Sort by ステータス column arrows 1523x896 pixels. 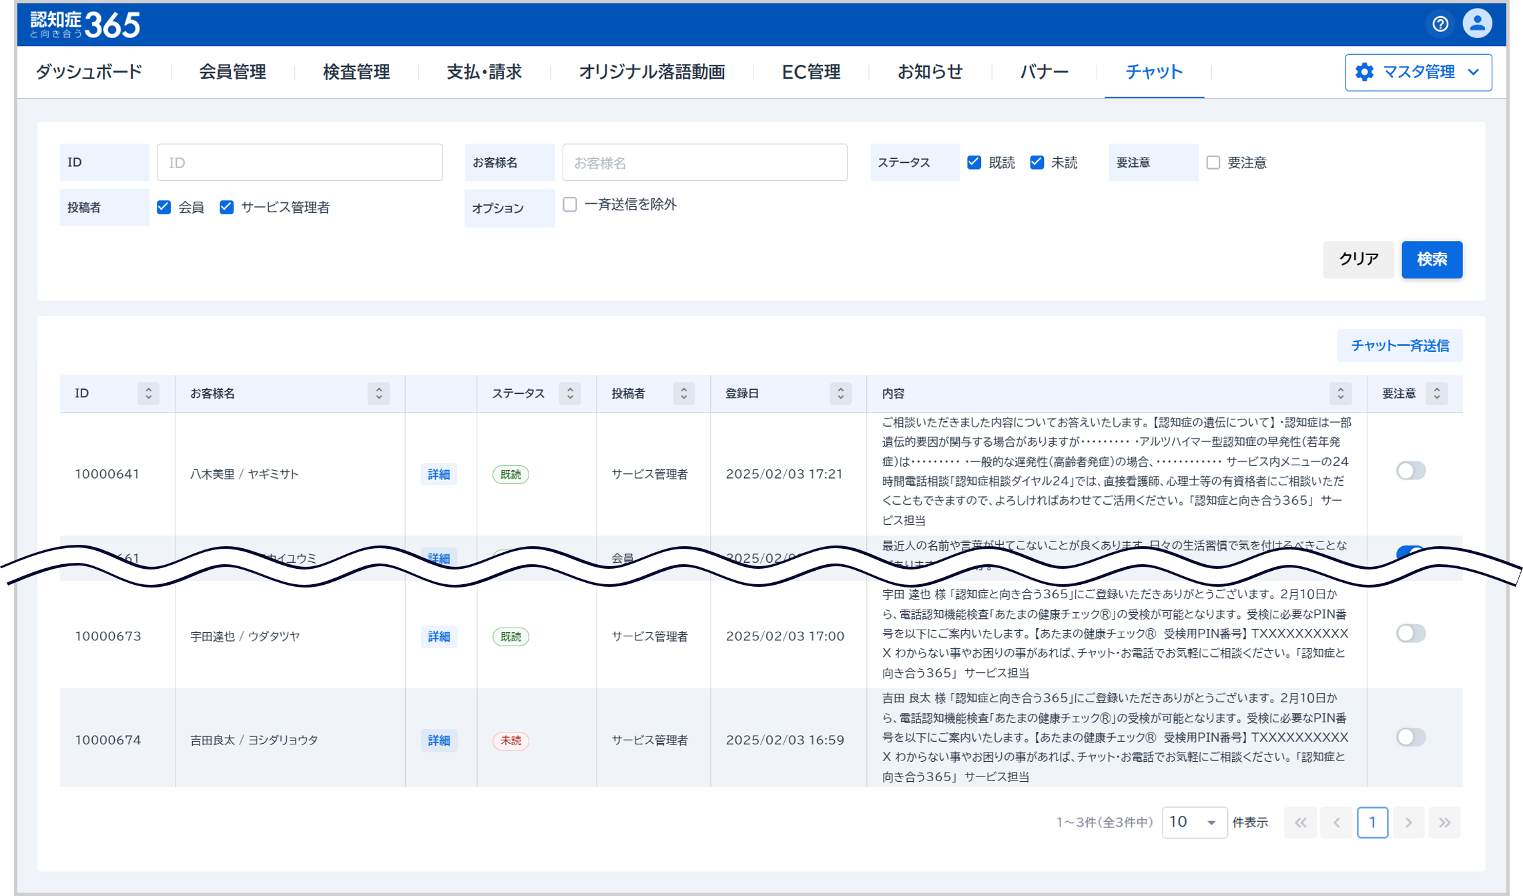(x=570, y=393)
